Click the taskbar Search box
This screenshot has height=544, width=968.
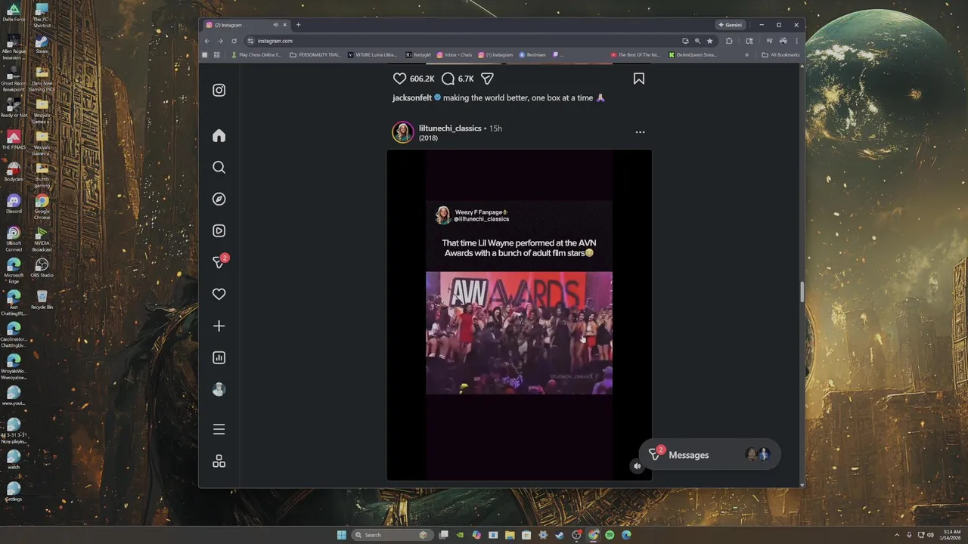click(392, 535)
